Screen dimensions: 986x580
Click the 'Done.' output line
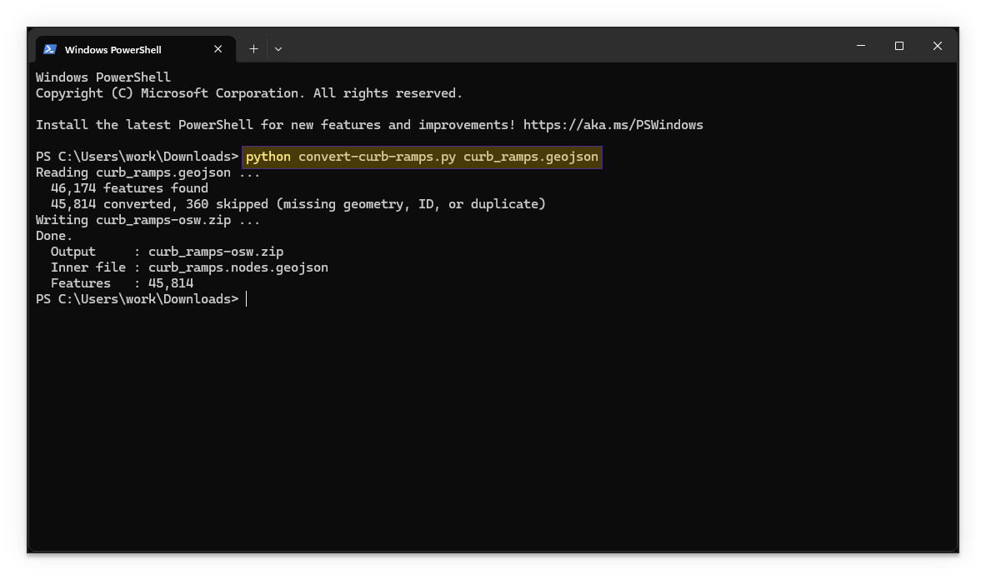[x=53, y=235]
